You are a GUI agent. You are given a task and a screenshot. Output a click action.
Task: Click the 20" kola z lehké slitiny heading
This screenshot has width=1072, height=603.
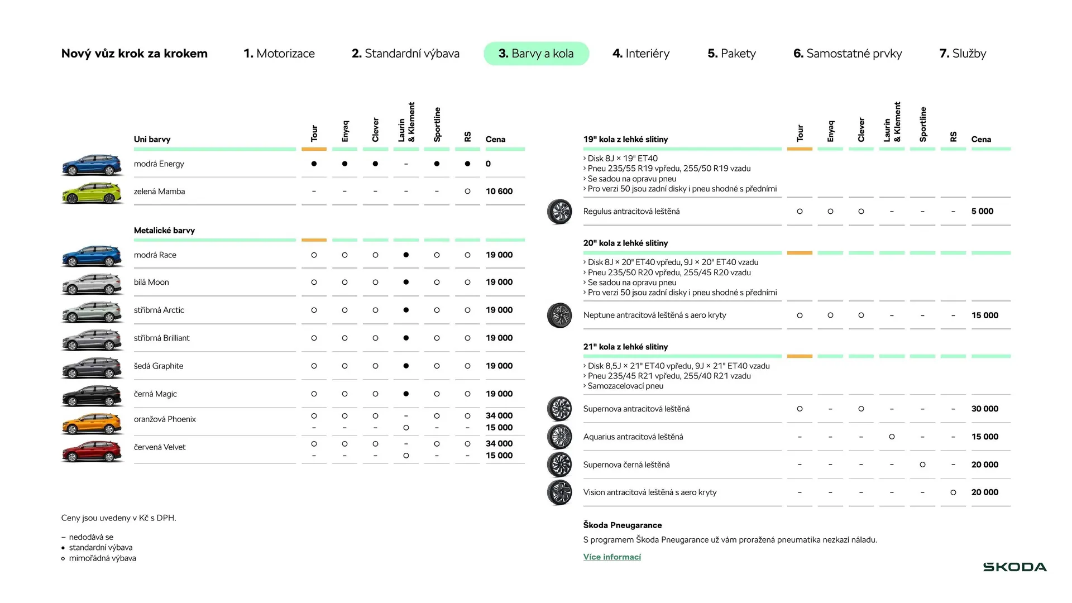pyautogui.click(x=625, y=243)
